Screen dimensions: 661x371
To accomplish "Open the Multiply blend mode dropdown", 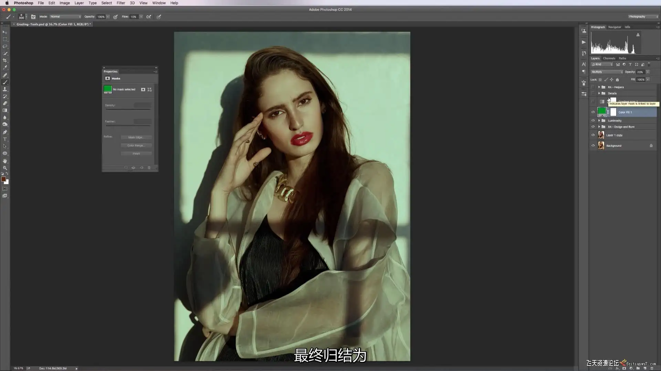I will coord(607,72).
